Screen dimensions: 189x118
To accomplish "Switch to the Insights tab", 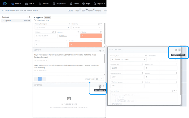I will (98, 11).
